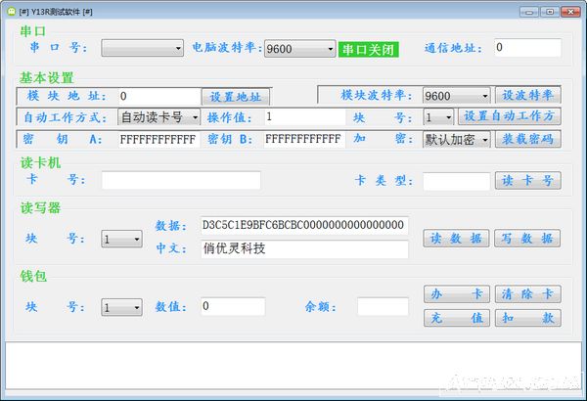Click the 设置自动工作方 button

(510, 116)
